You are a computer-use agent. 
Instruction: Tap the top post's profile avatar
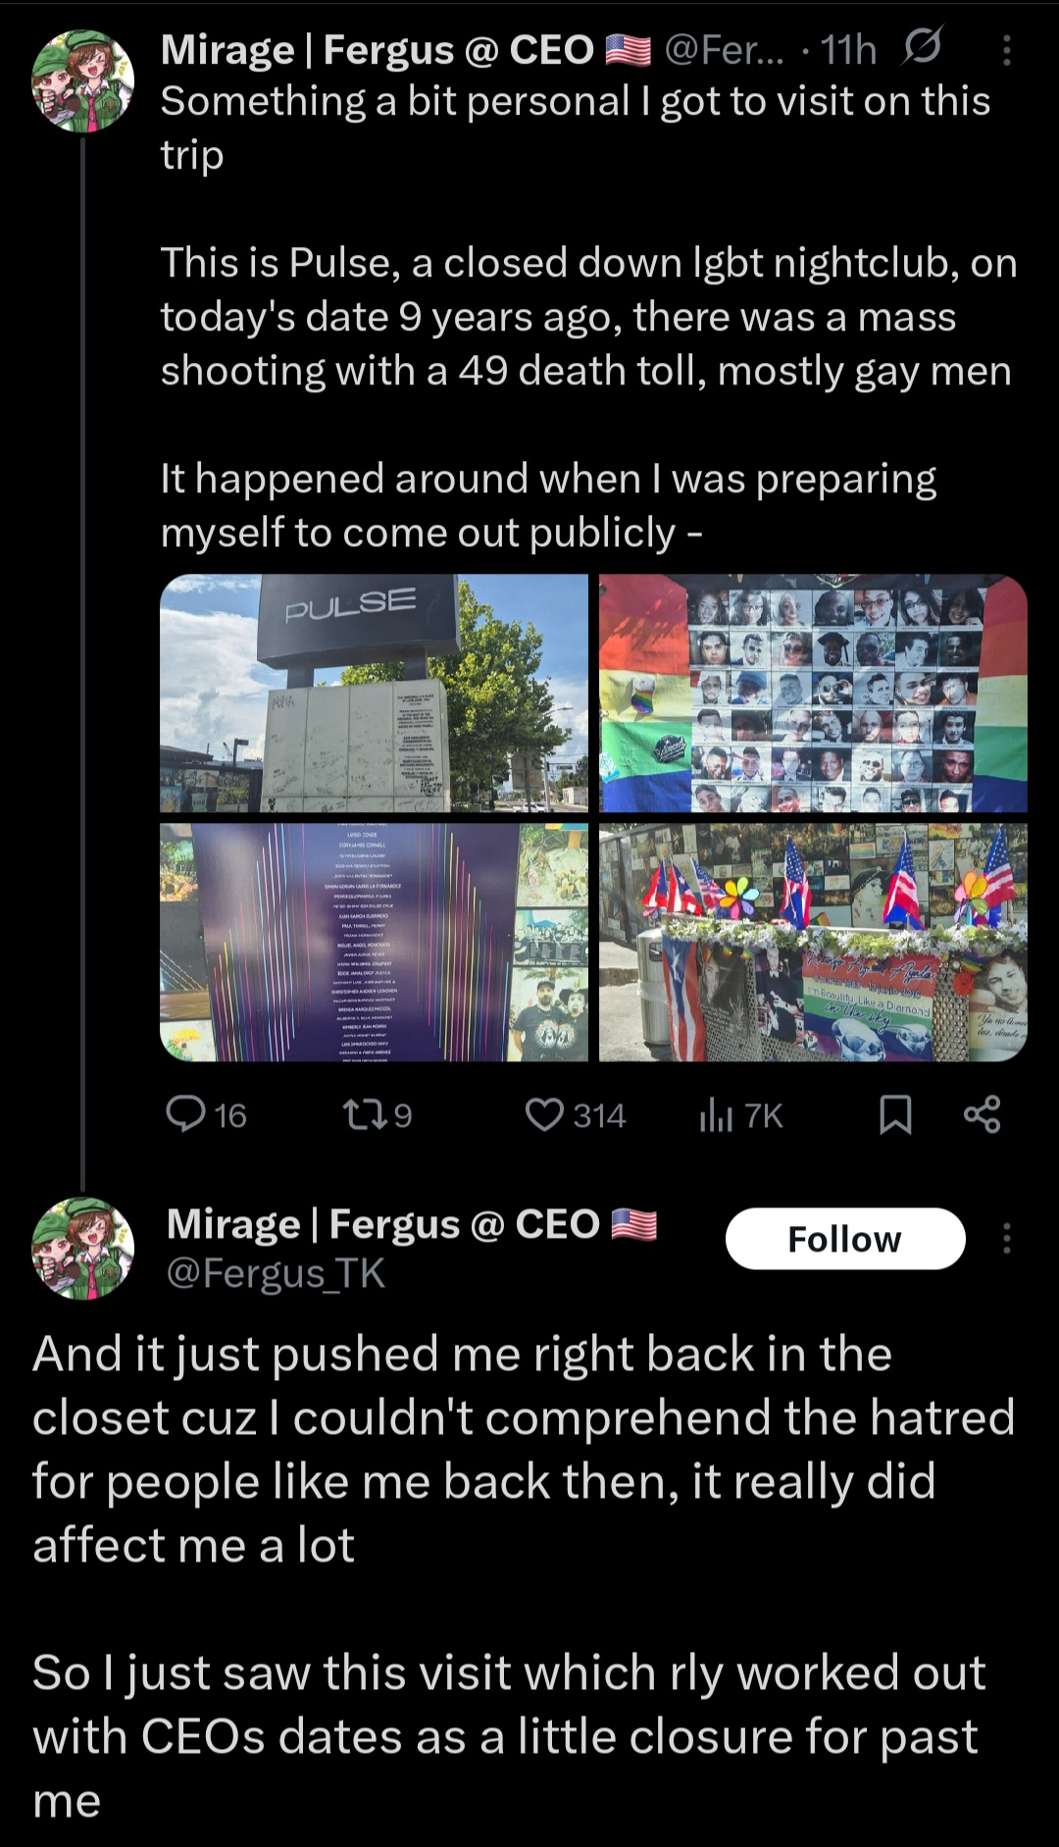click(83, 80)
